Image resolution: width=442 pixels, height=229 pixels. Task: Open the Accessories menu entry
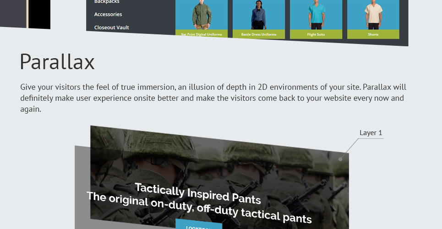coord(108,14)
